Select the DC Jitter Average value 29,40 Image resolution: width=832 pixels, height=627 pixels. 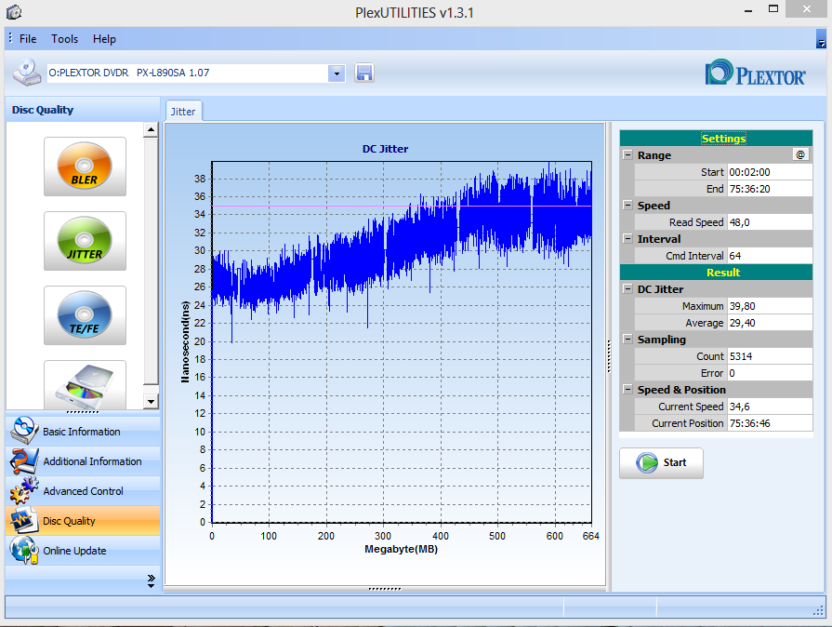770,322
